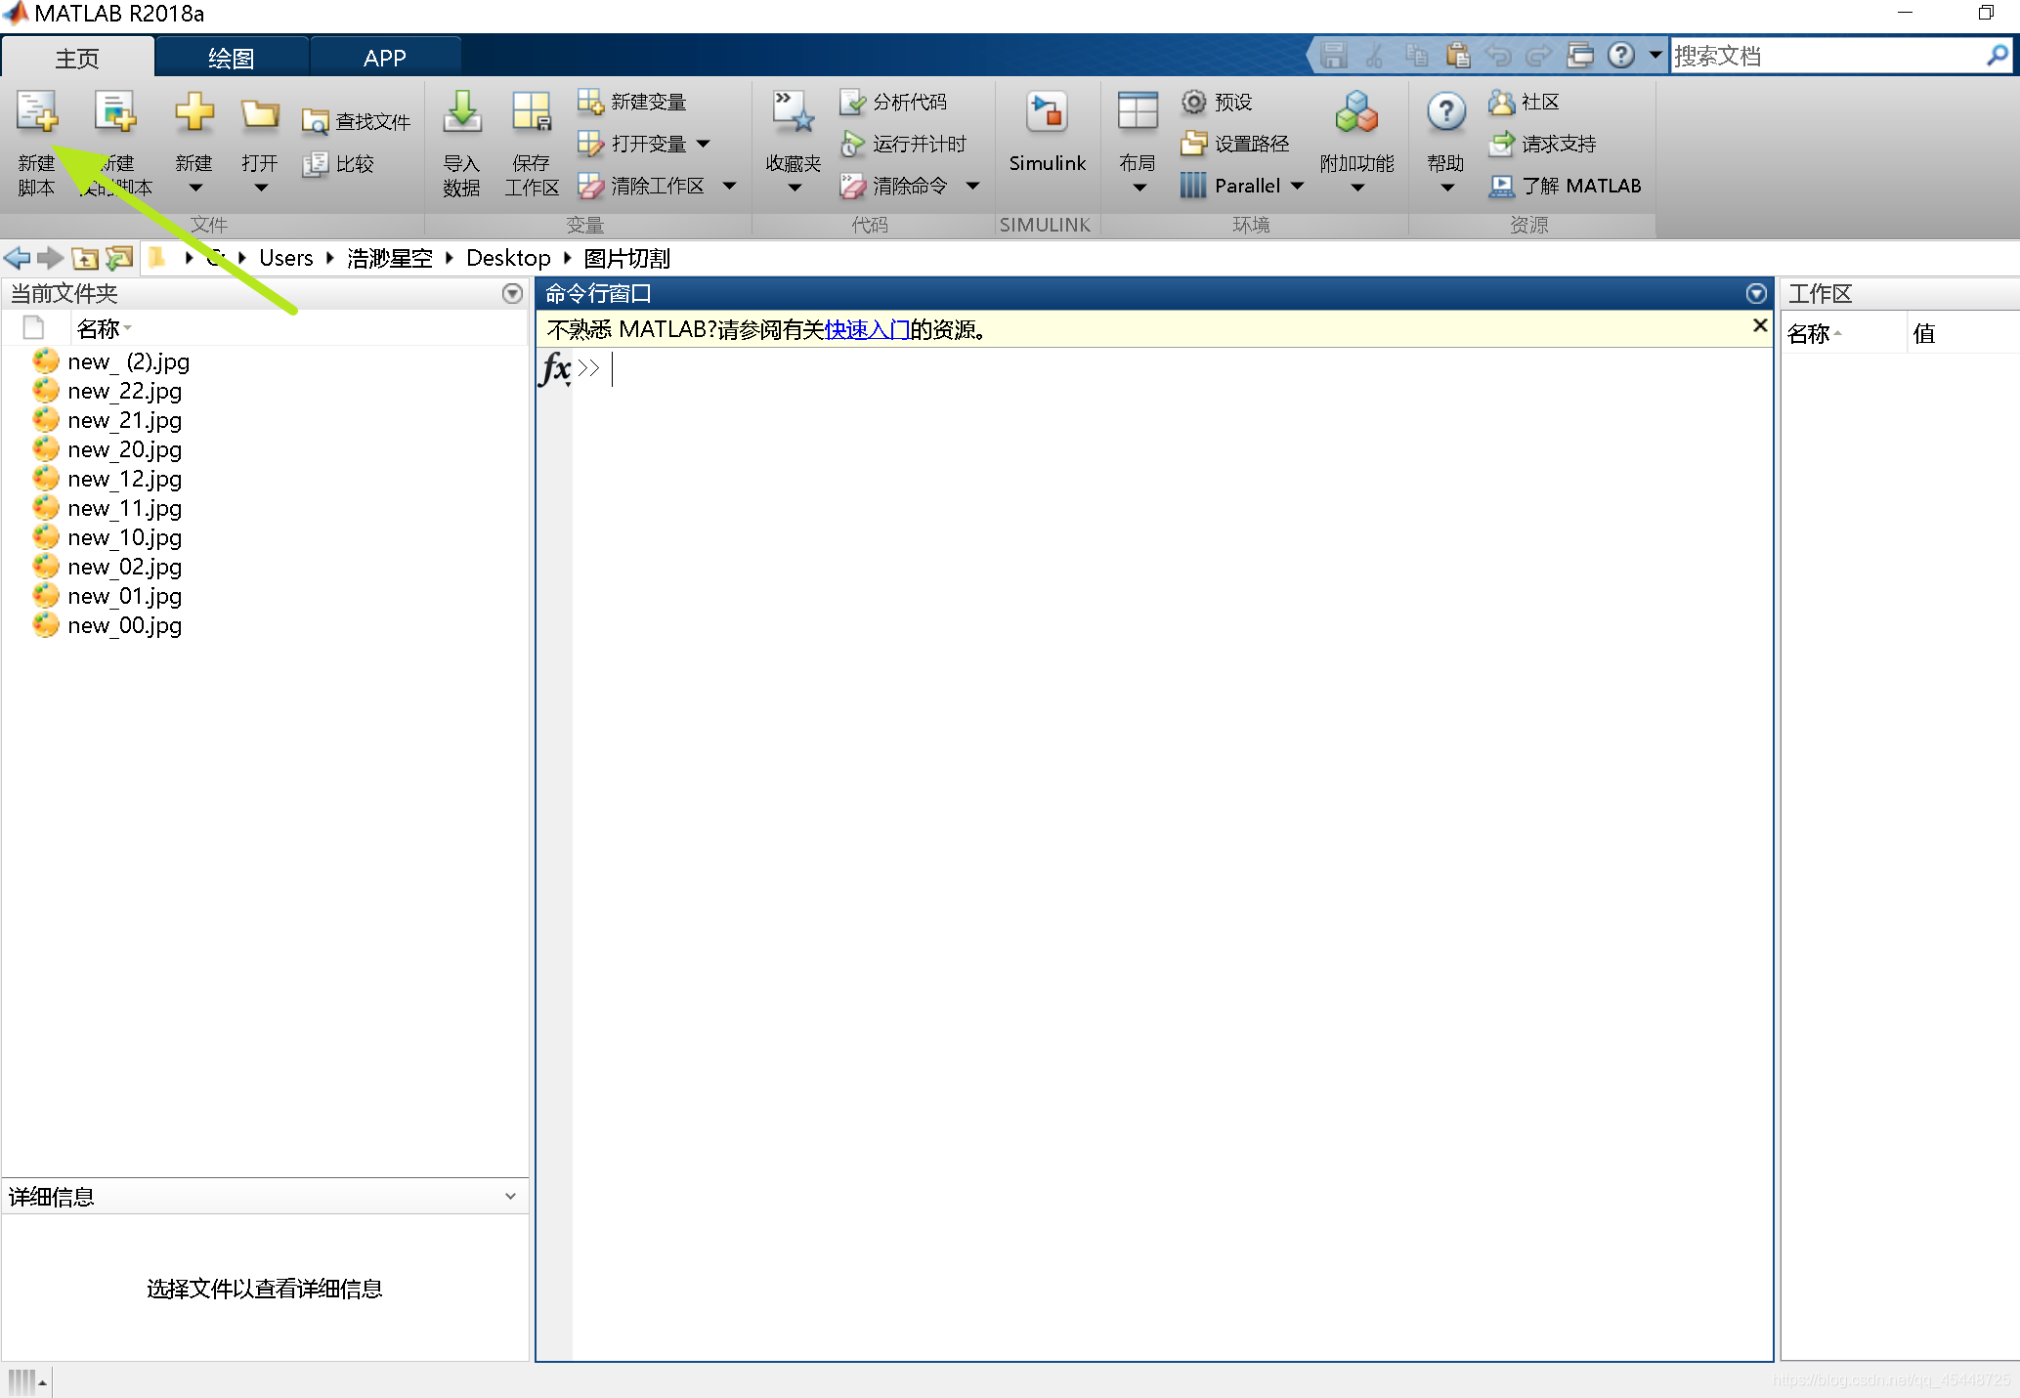Viewport: 2020px width, 1398px height.
Task: Switch to the APP tab
Action: click(x=384, y=58)
